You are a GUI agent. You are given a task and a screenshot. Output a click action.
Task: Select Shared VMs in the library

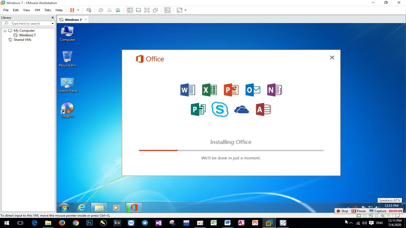tap(23, 40)
